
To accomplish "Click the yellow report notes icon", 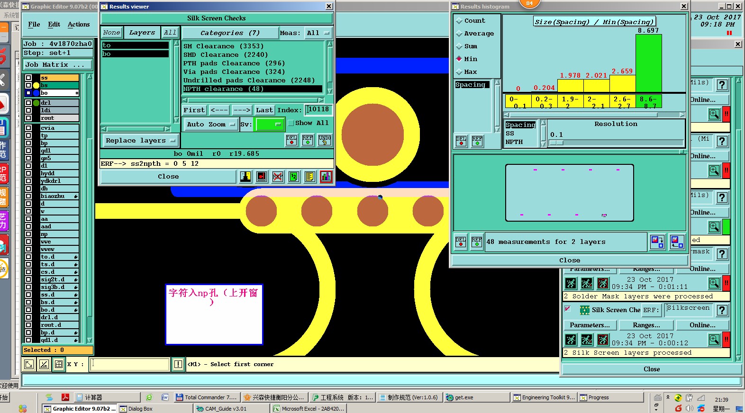I will coord(310,177).
